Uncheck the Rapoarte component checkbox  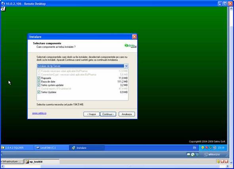coord(39,78)
